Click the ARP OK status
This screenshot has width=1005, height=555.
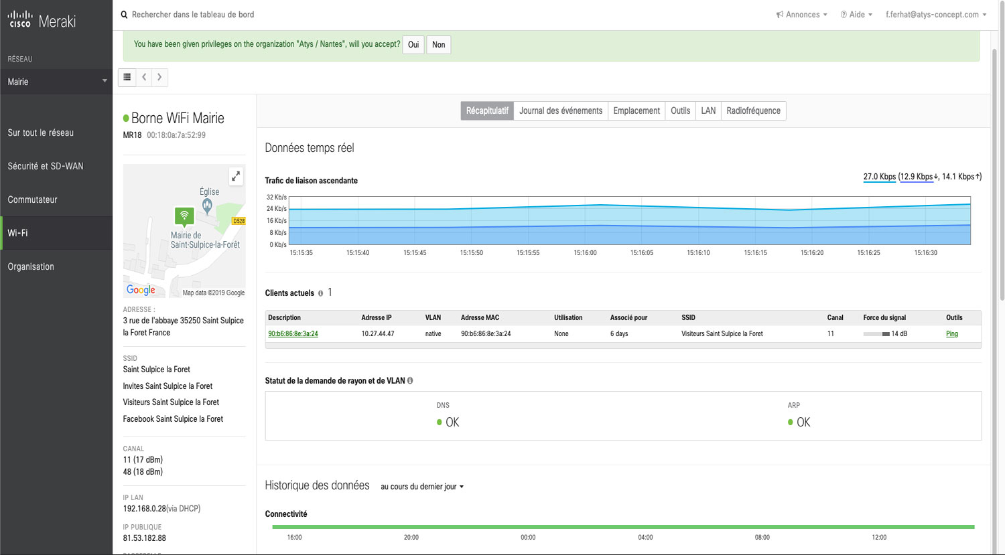(x=799, y=422)
